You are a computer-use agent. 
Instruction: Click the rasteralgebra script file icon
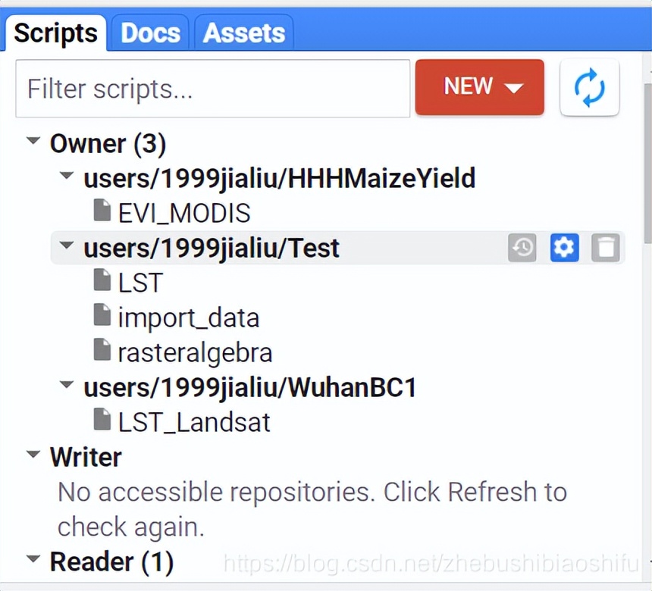(102, 350)
